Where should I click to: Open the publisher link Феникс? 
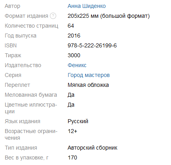(77, 65)
